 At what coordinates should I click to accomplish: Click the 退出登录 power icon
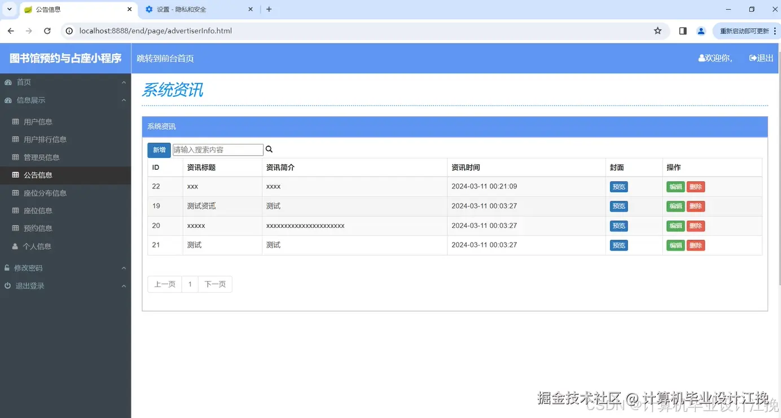click(x=8, y=286)
